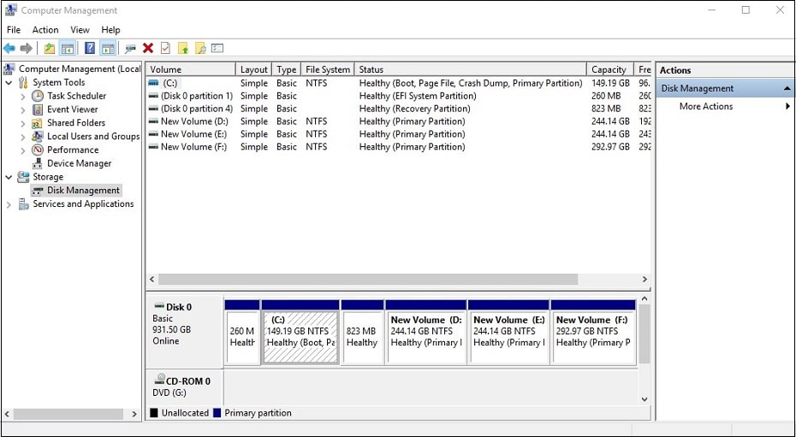Image resolution: width=796 pixels, height=437 pixels.
Task: Select Disk Management in the tree
Action: 77,191
